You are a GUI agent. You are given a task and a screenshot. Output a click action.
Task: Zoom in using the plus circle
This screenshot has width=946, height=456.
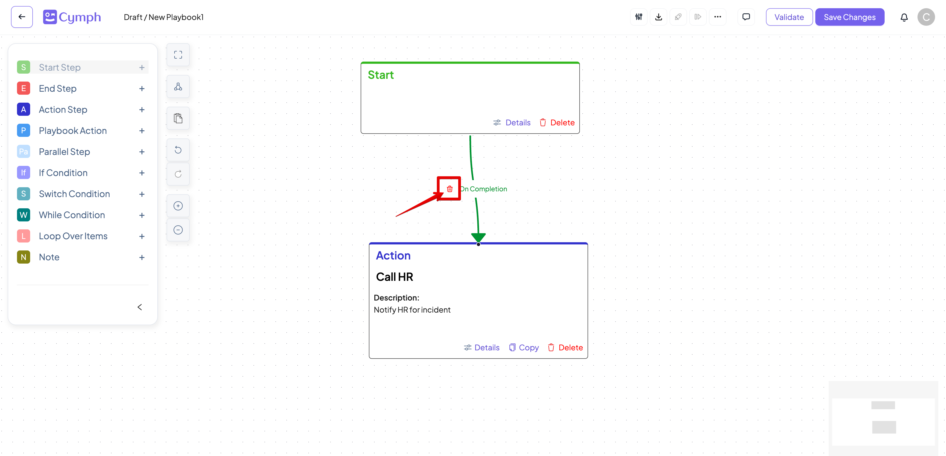[x=178, y=206]
